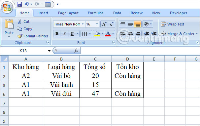Open the Clipboard dialog launcher
Screen dimensions: 200x126
pos(48,42)
